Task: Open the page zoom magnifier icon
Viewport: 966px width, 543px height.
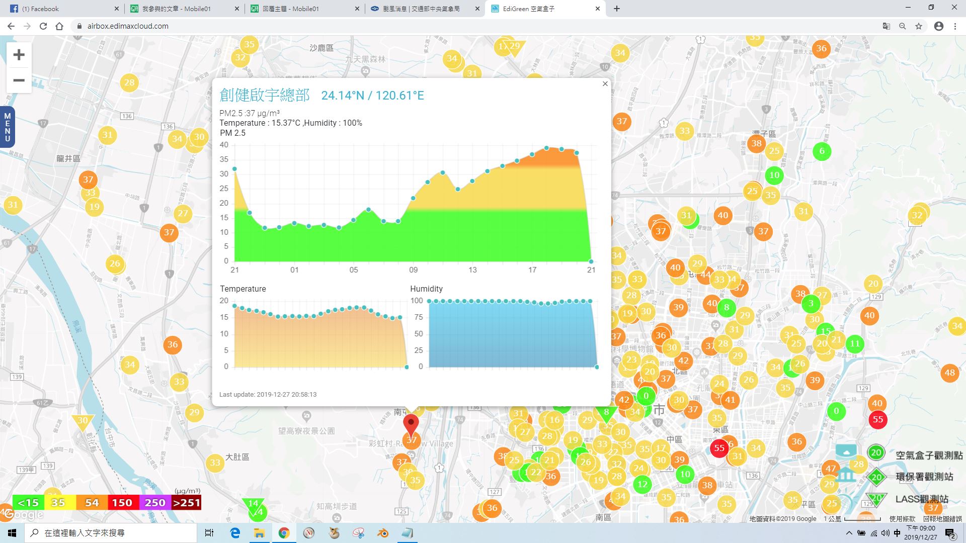Action: coord(903,26)
